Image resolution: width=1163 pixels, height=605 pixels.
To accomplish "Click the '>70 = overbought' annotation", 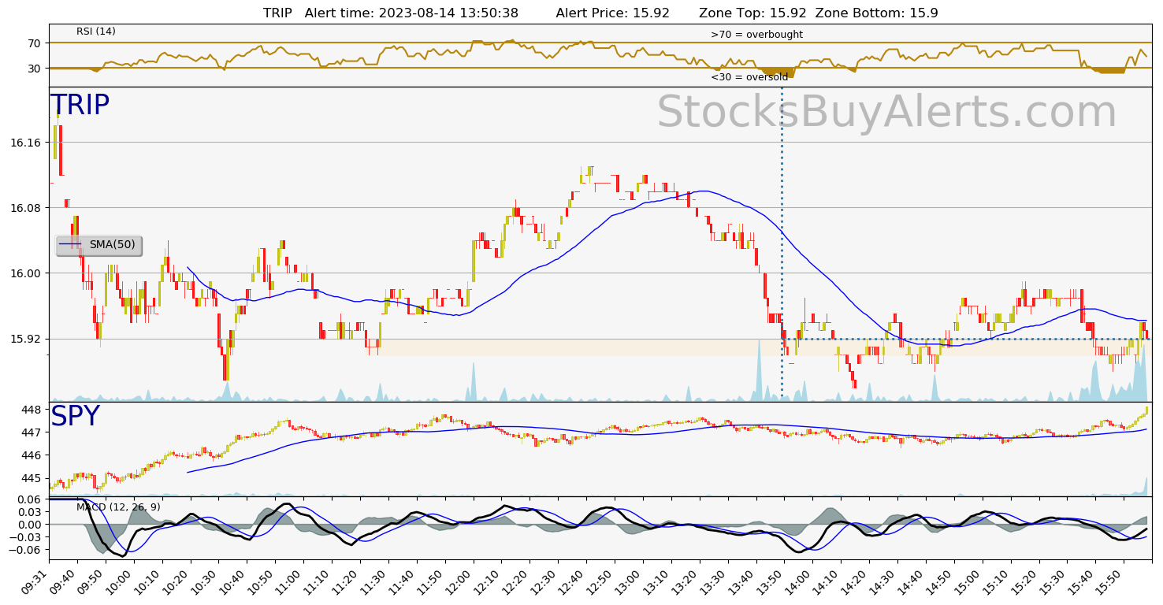I will coord(756,35).
